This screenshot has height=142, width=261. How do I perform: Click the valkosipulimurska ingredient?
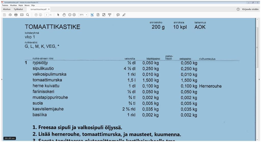click(49, 74)
